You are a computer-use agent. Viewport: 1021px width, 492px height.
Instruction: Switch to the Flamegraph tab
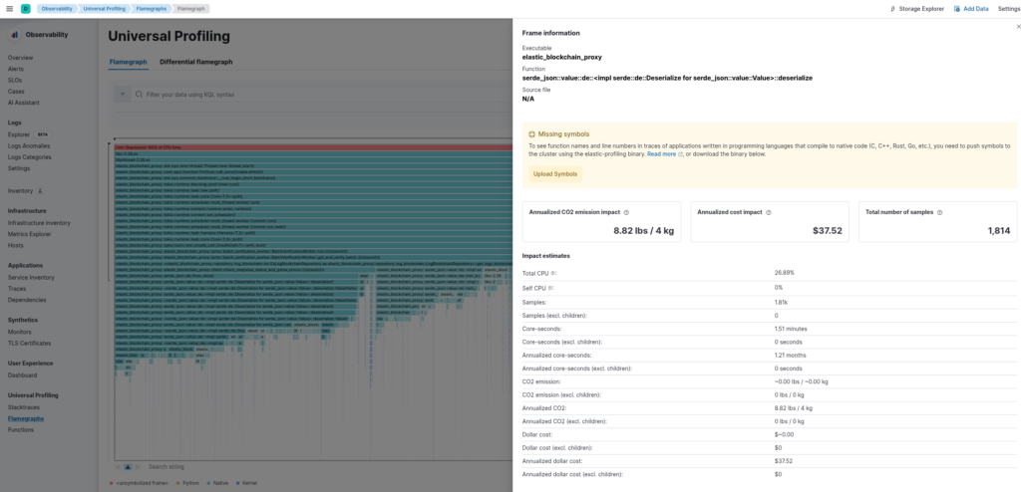point(129,62)
